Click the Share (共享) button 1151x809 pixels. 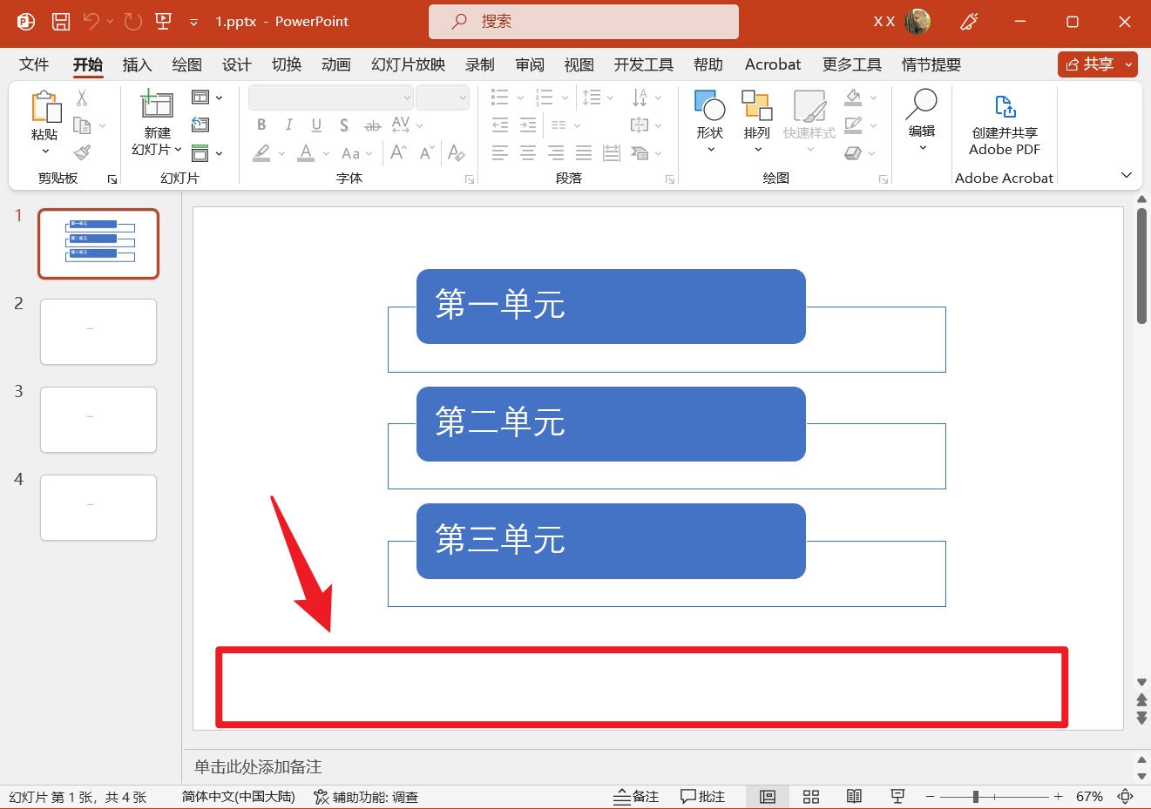coord(1089,64)
